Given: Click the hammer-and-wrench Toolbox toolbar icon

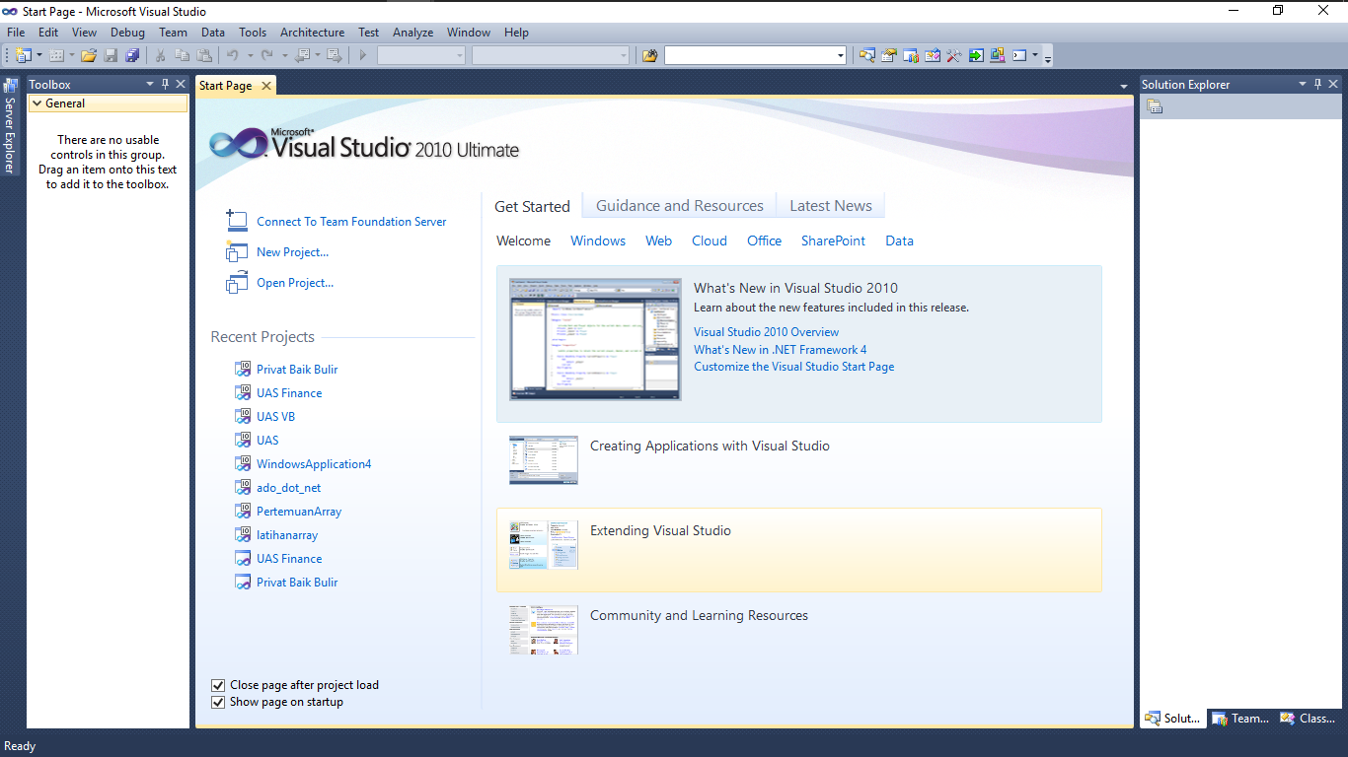Looking at the screenshot, I should click(x=953, y=55).
